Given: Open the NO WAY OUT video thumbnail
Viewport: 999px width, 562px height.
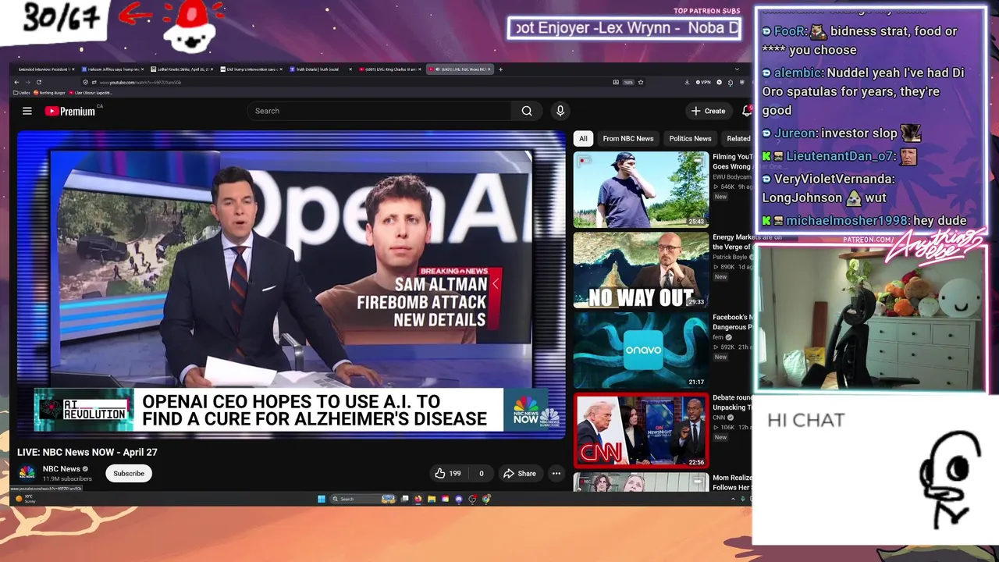Looking at the screenshot, I should tap(641, 270).
